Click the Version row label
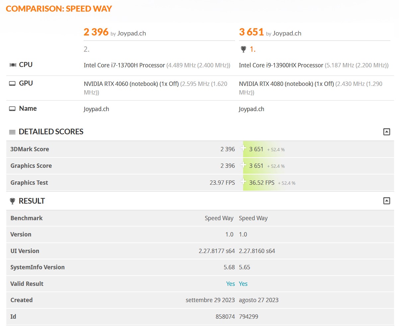This screenshot has height=327, width=399. (x=21, y=234)
